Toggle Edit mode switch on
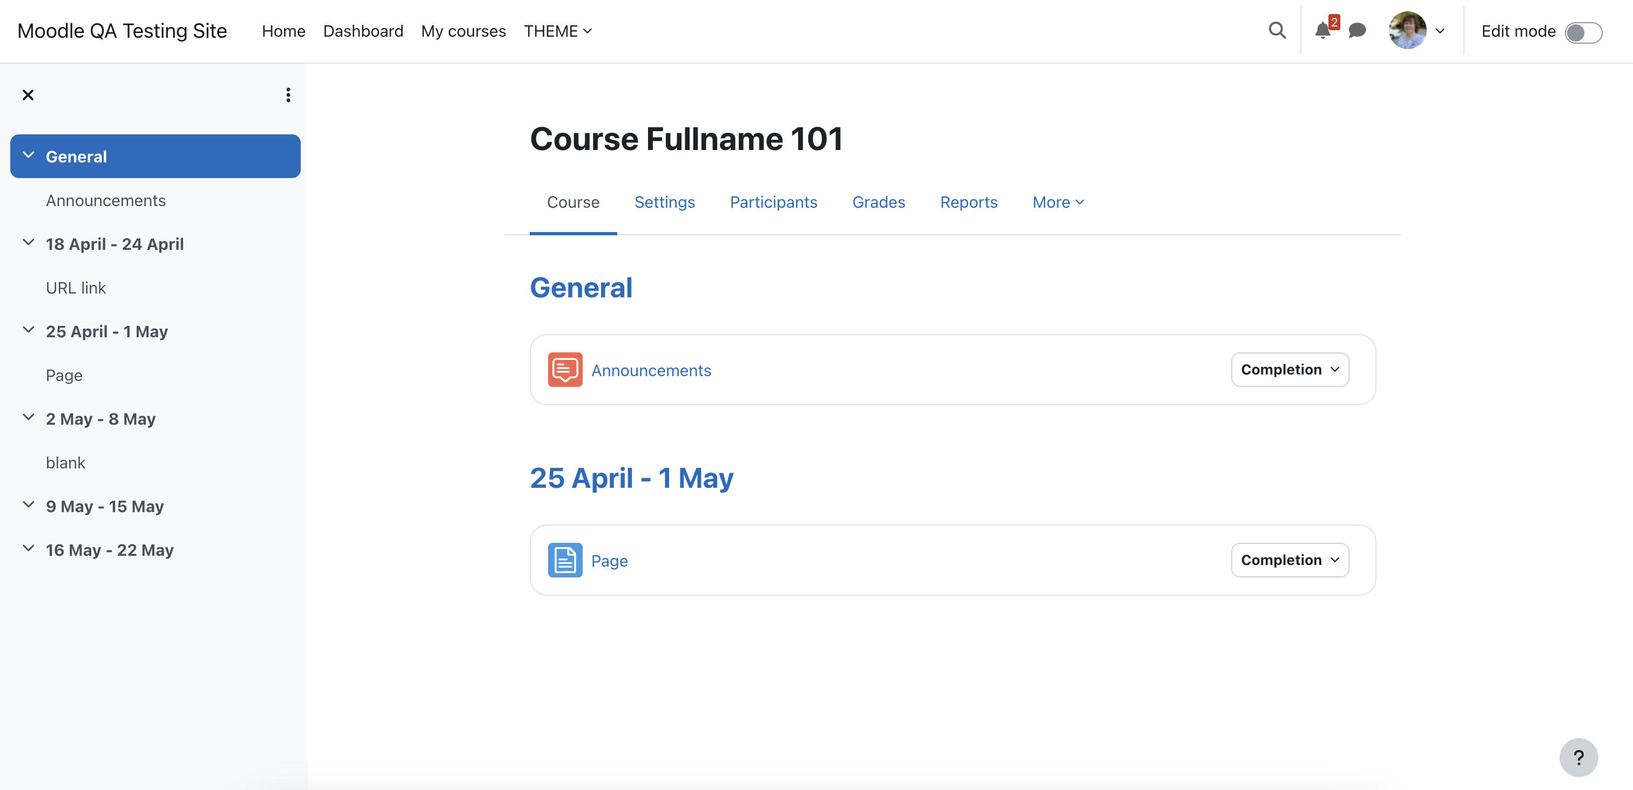 (1583, 32)
